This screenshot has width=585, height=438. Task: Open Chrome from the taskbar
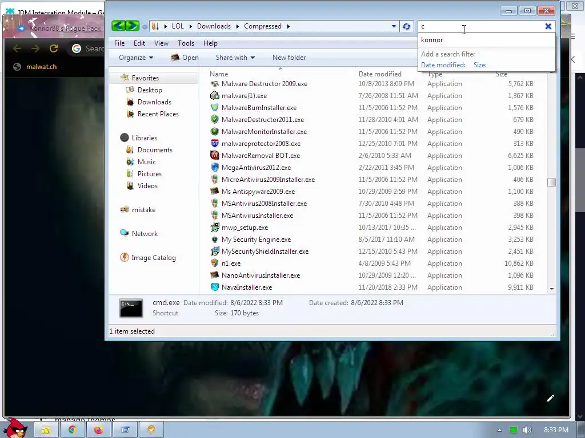pos(73,430)
